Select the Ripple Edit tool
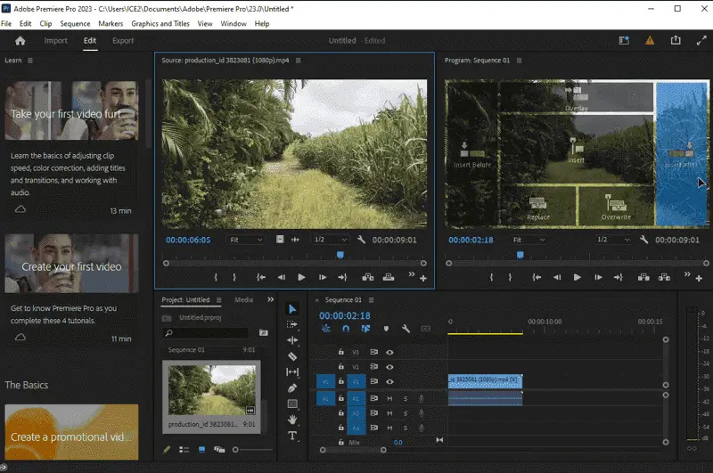The height and width of the screenshot is (473, 713). pyautogui.click(x=292, y=340)
